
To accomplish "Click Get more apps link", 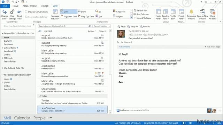I will tap(212, 47).
